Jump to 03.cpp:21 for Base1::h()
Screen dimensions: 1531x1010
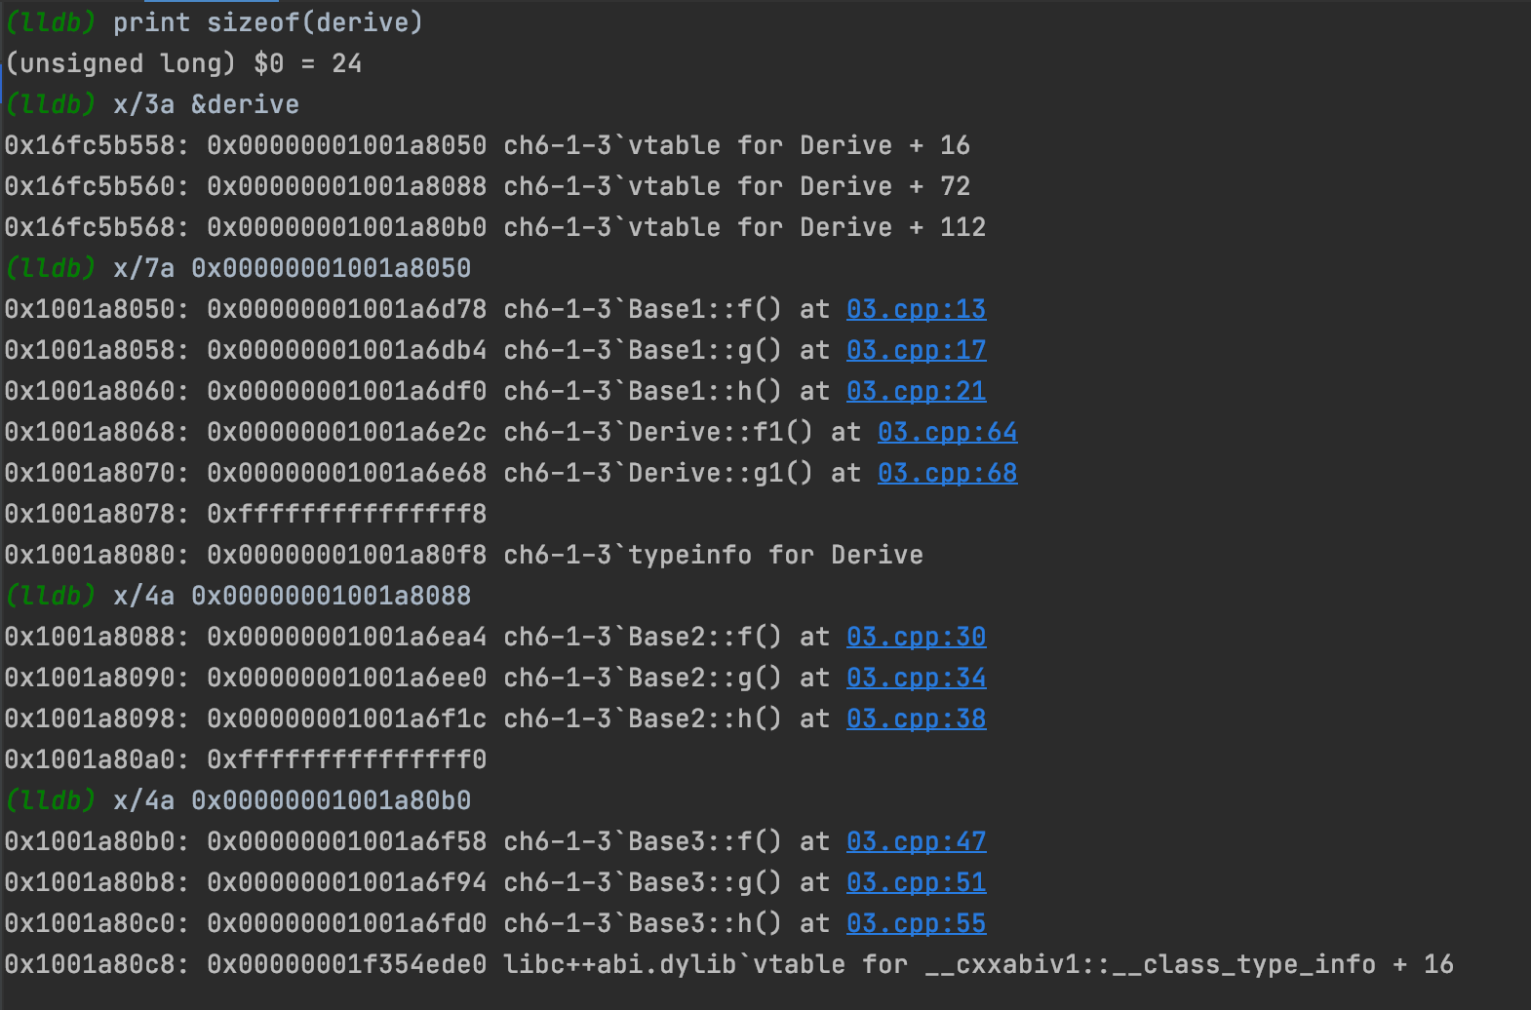[x=916, y=391]
